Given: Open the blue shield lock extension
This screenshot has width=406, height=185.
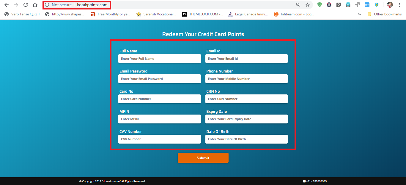Looking at the screenshot, I should [x=377, y=5].
